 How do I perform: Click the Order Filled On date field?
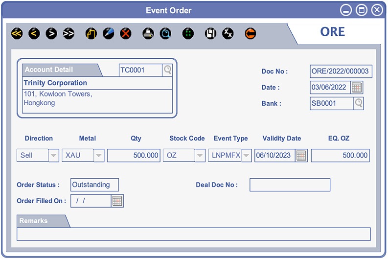(91, 201)
